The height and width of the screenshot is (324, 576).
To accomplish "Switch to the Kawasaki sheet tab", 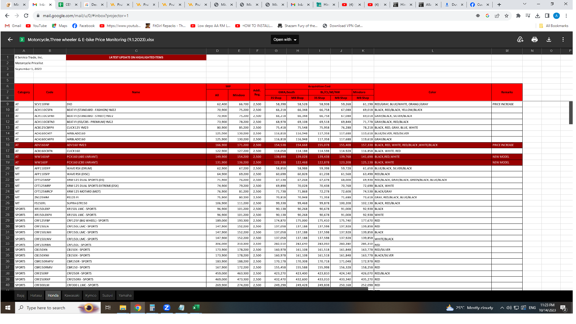I will pos(72,295).
